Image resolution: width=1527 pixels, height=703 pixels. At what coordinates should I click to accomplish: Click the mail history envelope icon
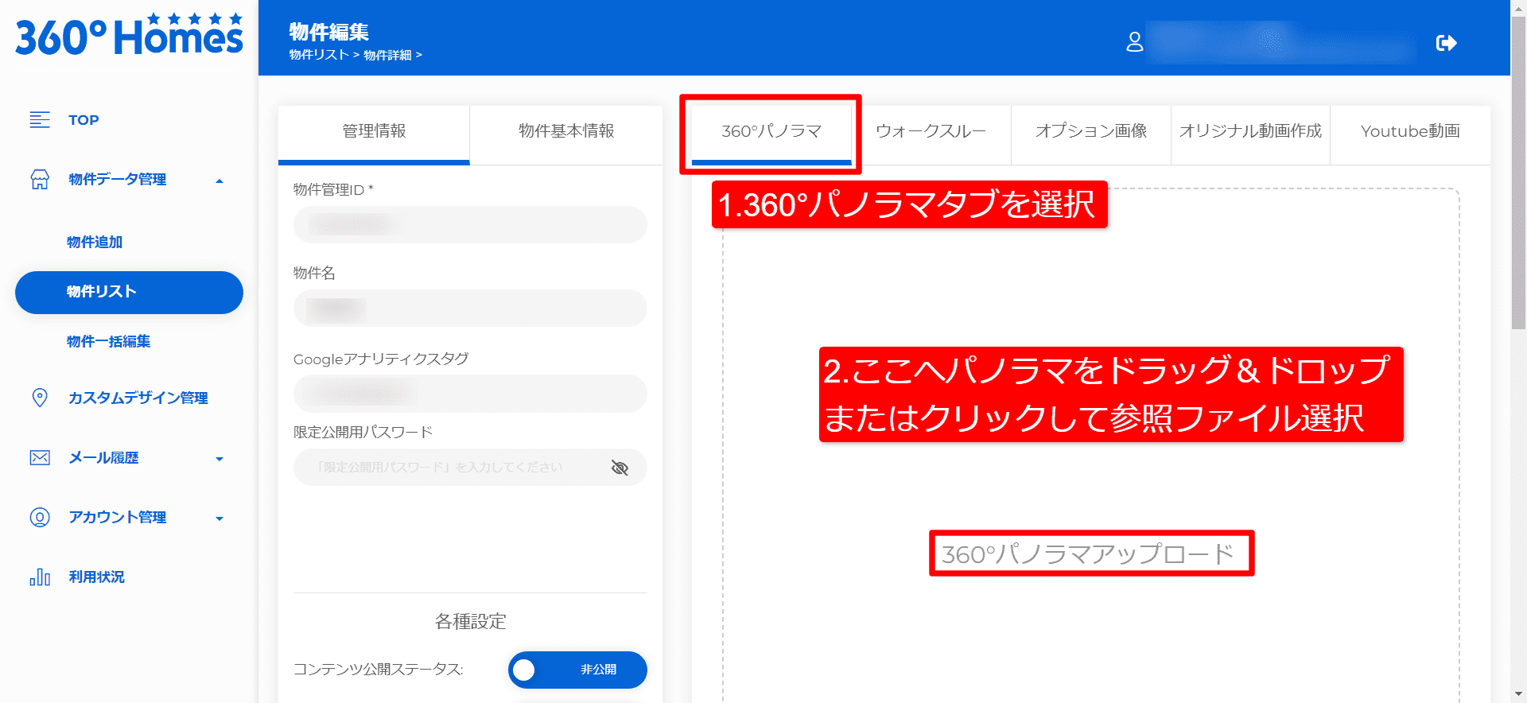coord(40,458)
